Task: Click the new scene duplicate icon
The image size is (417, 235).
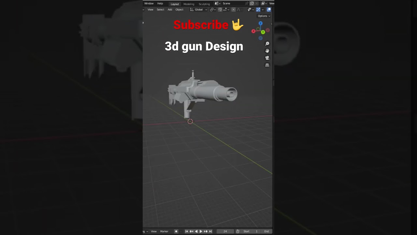Action: [252, 3]
